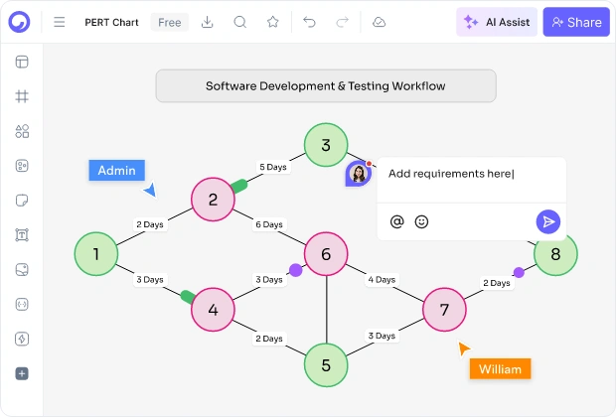616x417 pixels.
Task: Click the download export icon
Action: click(207, 22)
